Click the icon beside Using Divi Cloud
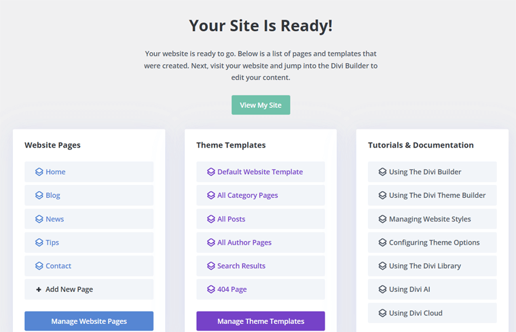Viewport: 516px width, 332px height. [x=382, y=313]
